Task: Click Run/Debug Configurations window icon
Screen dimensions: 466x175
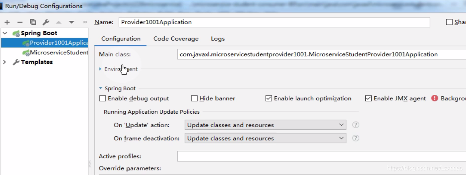Action: [1, 6]
